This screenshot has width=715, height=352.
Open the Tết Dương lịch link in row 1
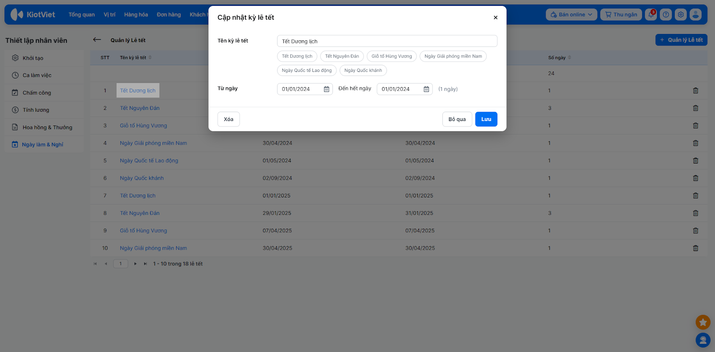coord(138,91)
